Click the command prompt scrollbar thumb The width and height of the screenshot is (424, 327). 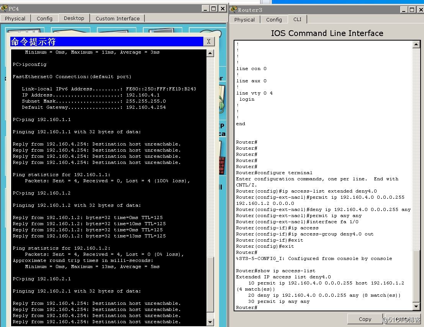tap(210, 284)
